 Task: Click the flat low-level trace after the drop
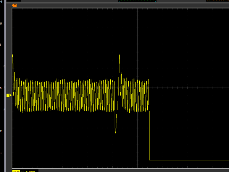[189, 160]
